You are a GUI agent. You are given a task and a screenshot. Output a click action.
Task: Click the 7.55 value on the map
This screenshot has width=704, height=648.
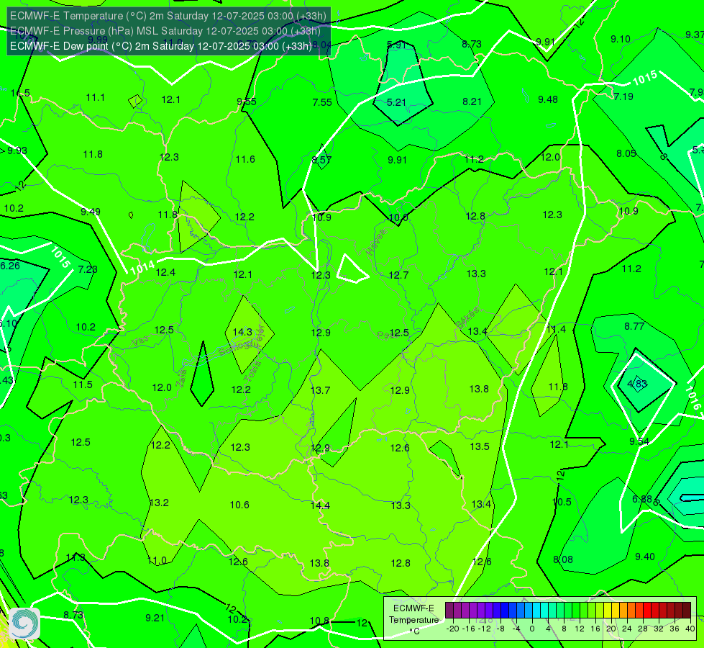[322, 102]
